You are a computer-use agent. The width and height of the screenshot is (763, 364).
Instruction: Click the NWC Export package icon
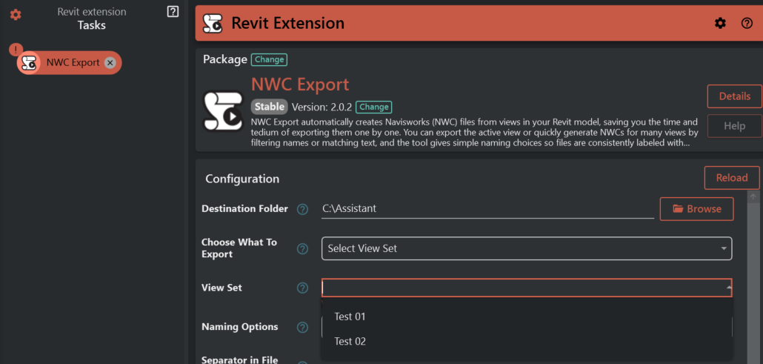point(223,112)
